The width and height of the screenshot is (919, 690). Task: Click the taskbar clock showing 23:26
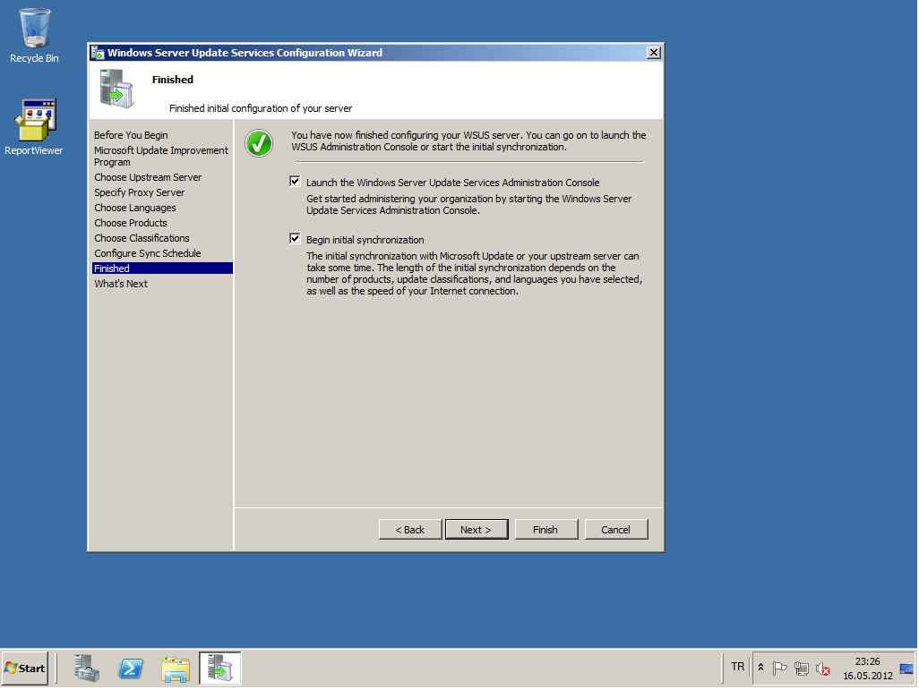[x=867, y=669]
